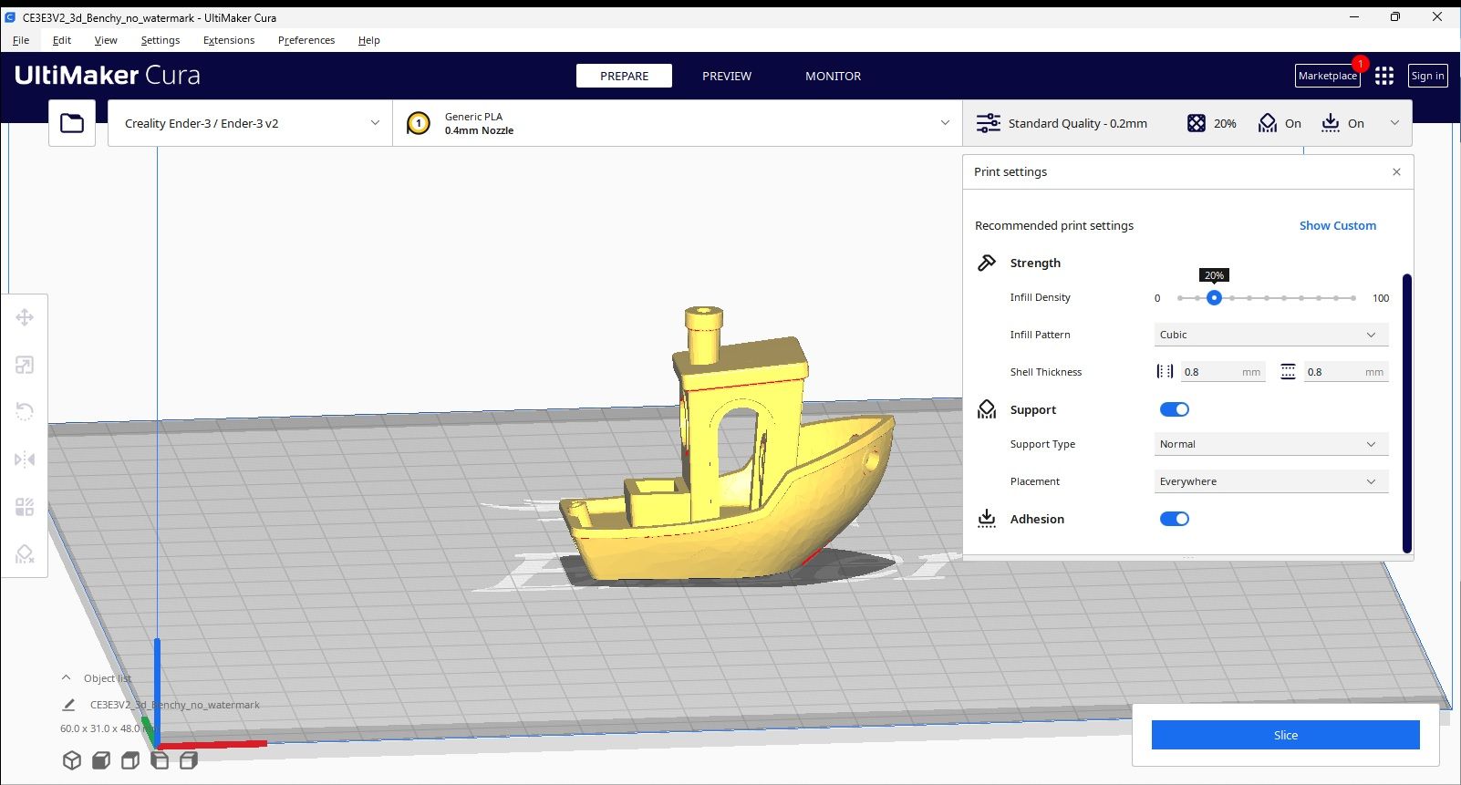Click the wall thickness icon
1461x785 pixels.
[1165, 371]
